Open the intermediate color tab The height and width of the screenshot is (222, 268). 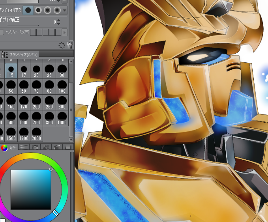pyautogui.click(x=46, y=147)
